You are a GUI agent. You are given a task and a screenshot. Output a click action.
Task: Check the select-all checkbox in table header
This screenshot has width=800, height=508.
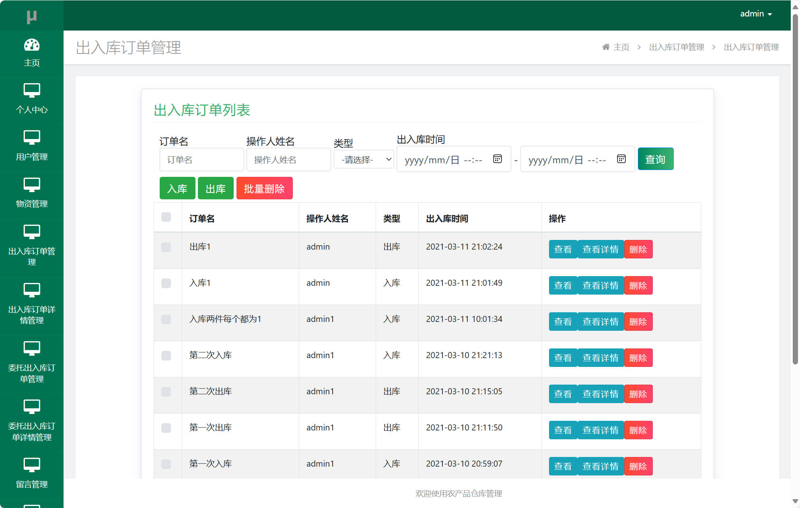pos(166,217)
